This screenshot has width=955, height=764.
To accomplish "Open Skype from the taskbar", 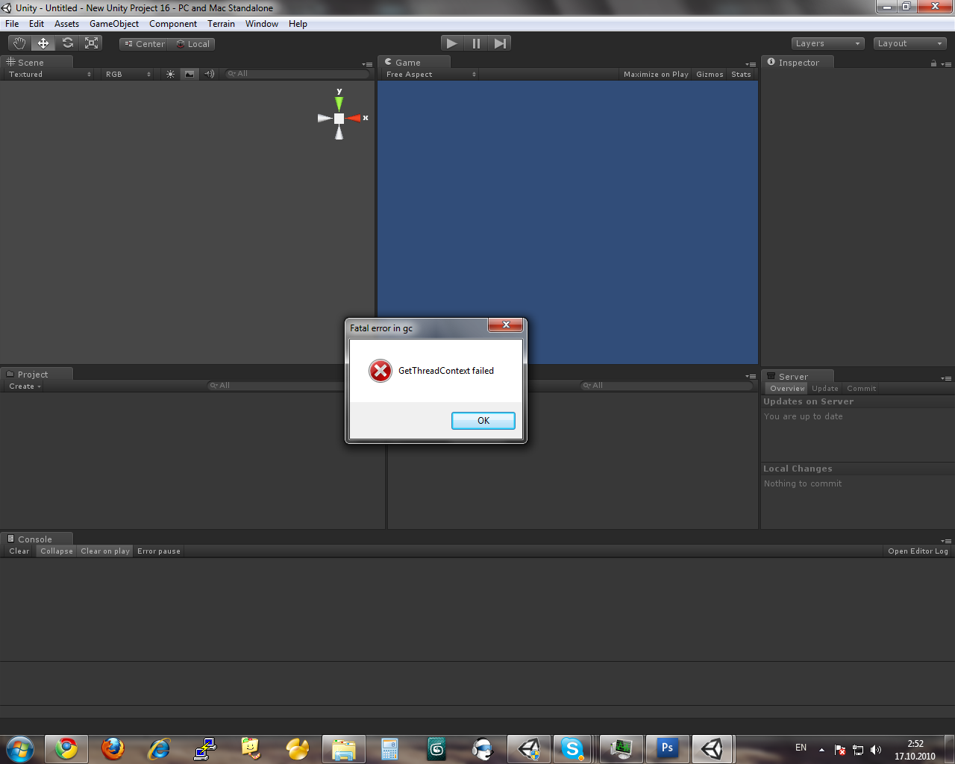I will pos(572,748).
